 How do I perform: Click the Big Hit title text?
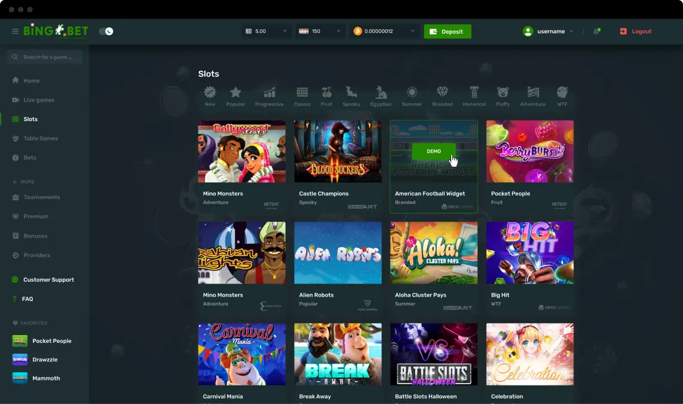(x=500, y=295)
